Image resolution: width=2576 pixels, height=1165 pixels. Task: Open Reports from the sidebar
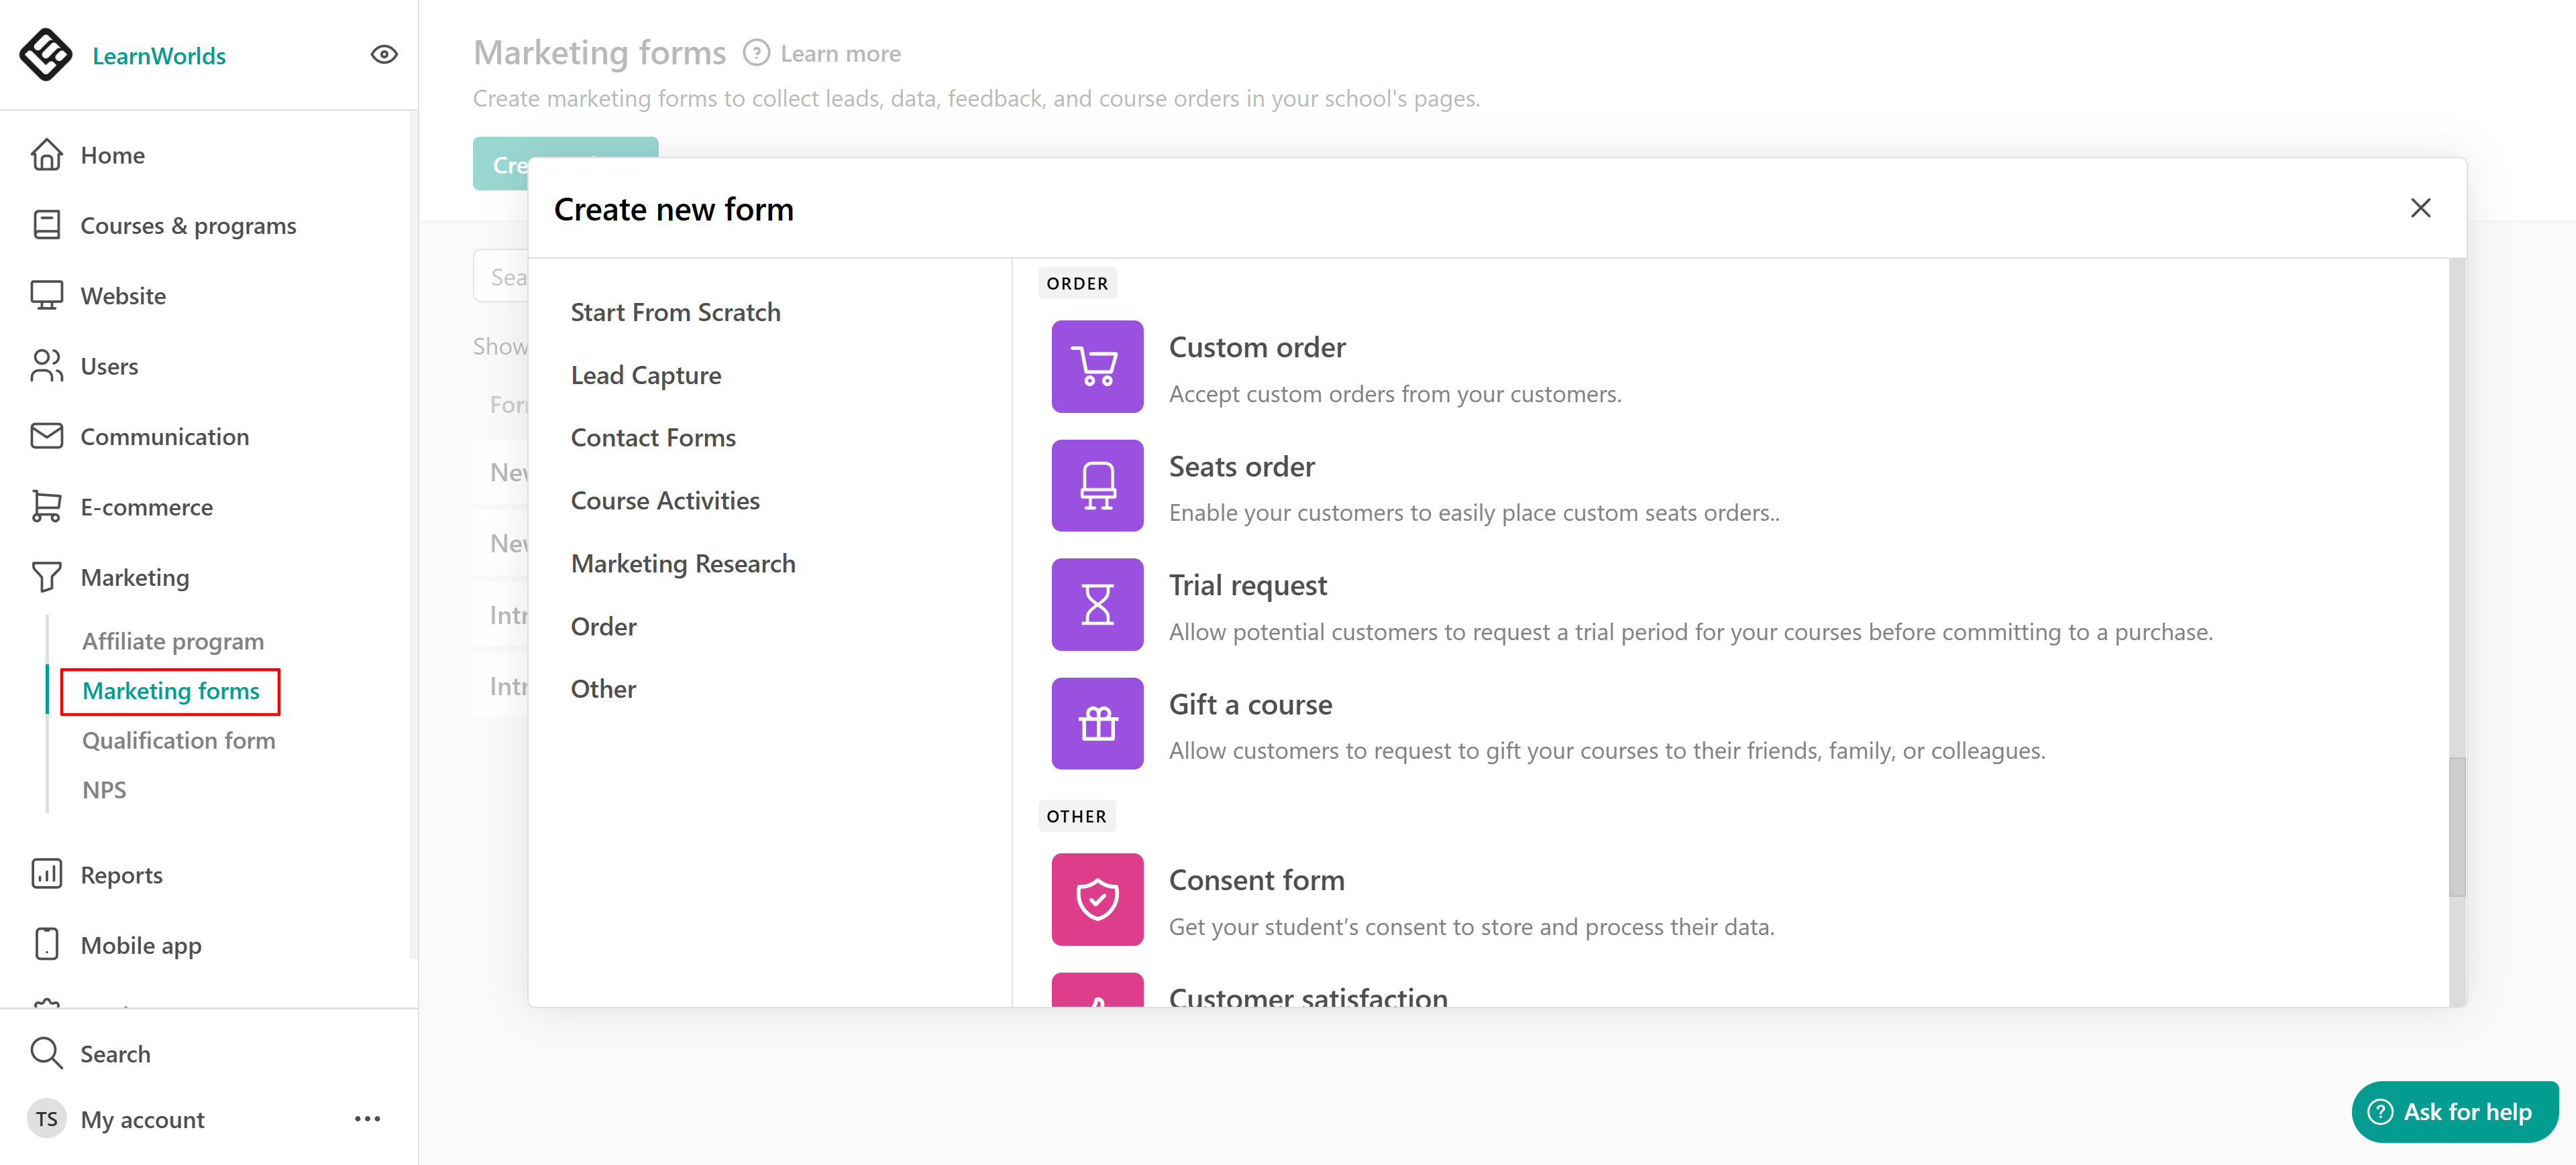pyautogui.click(x=121, y=874)
